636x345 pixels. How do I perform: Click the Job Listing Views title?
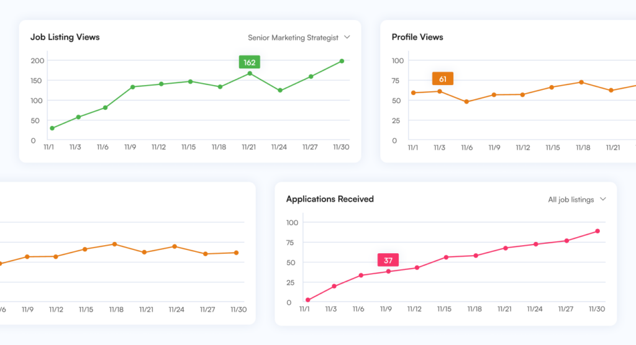click(65, 37)
